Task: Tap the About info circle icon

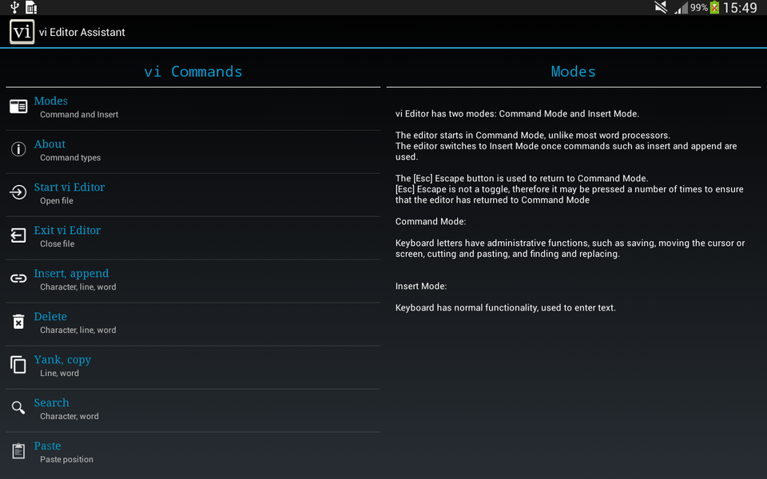Action: (x=18, y=149)
